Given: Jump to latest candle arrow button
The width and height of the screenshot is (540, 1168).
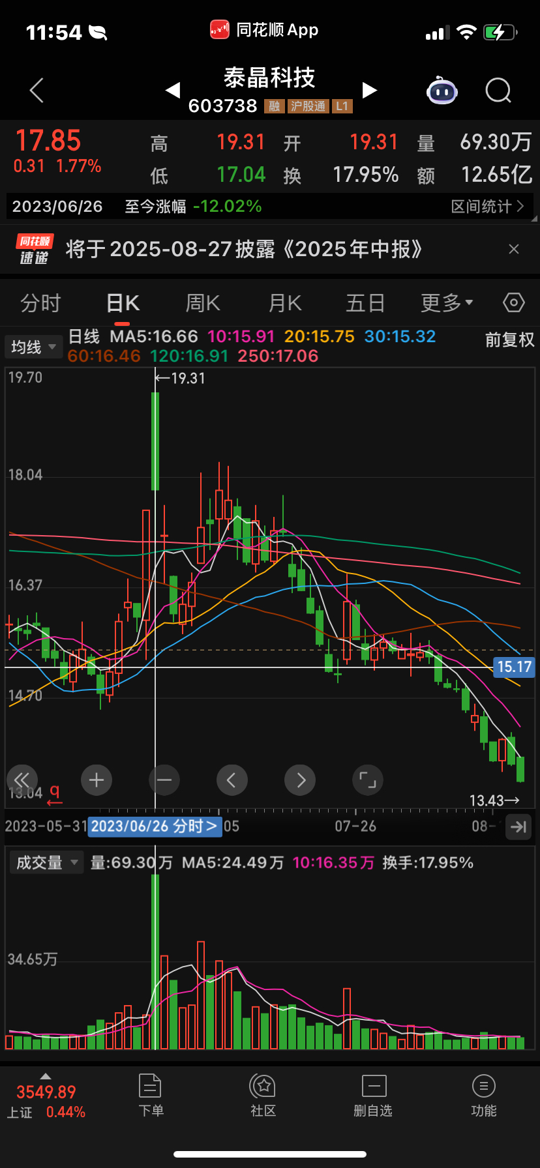Looking at the screenshot, I should 518,826.
